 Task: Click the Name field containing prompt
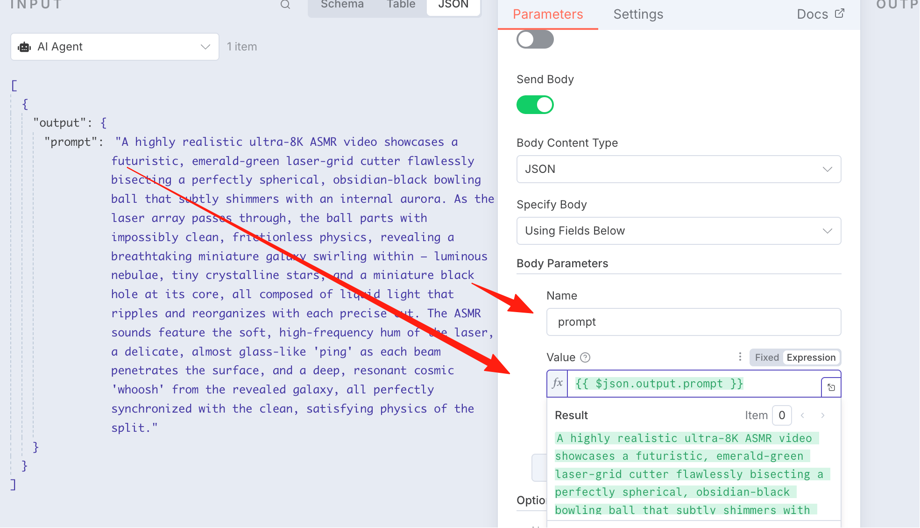(x=694, y=322)
